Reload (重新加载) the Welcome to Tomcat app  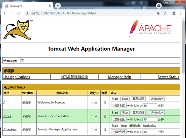click(x=138, y=99)
